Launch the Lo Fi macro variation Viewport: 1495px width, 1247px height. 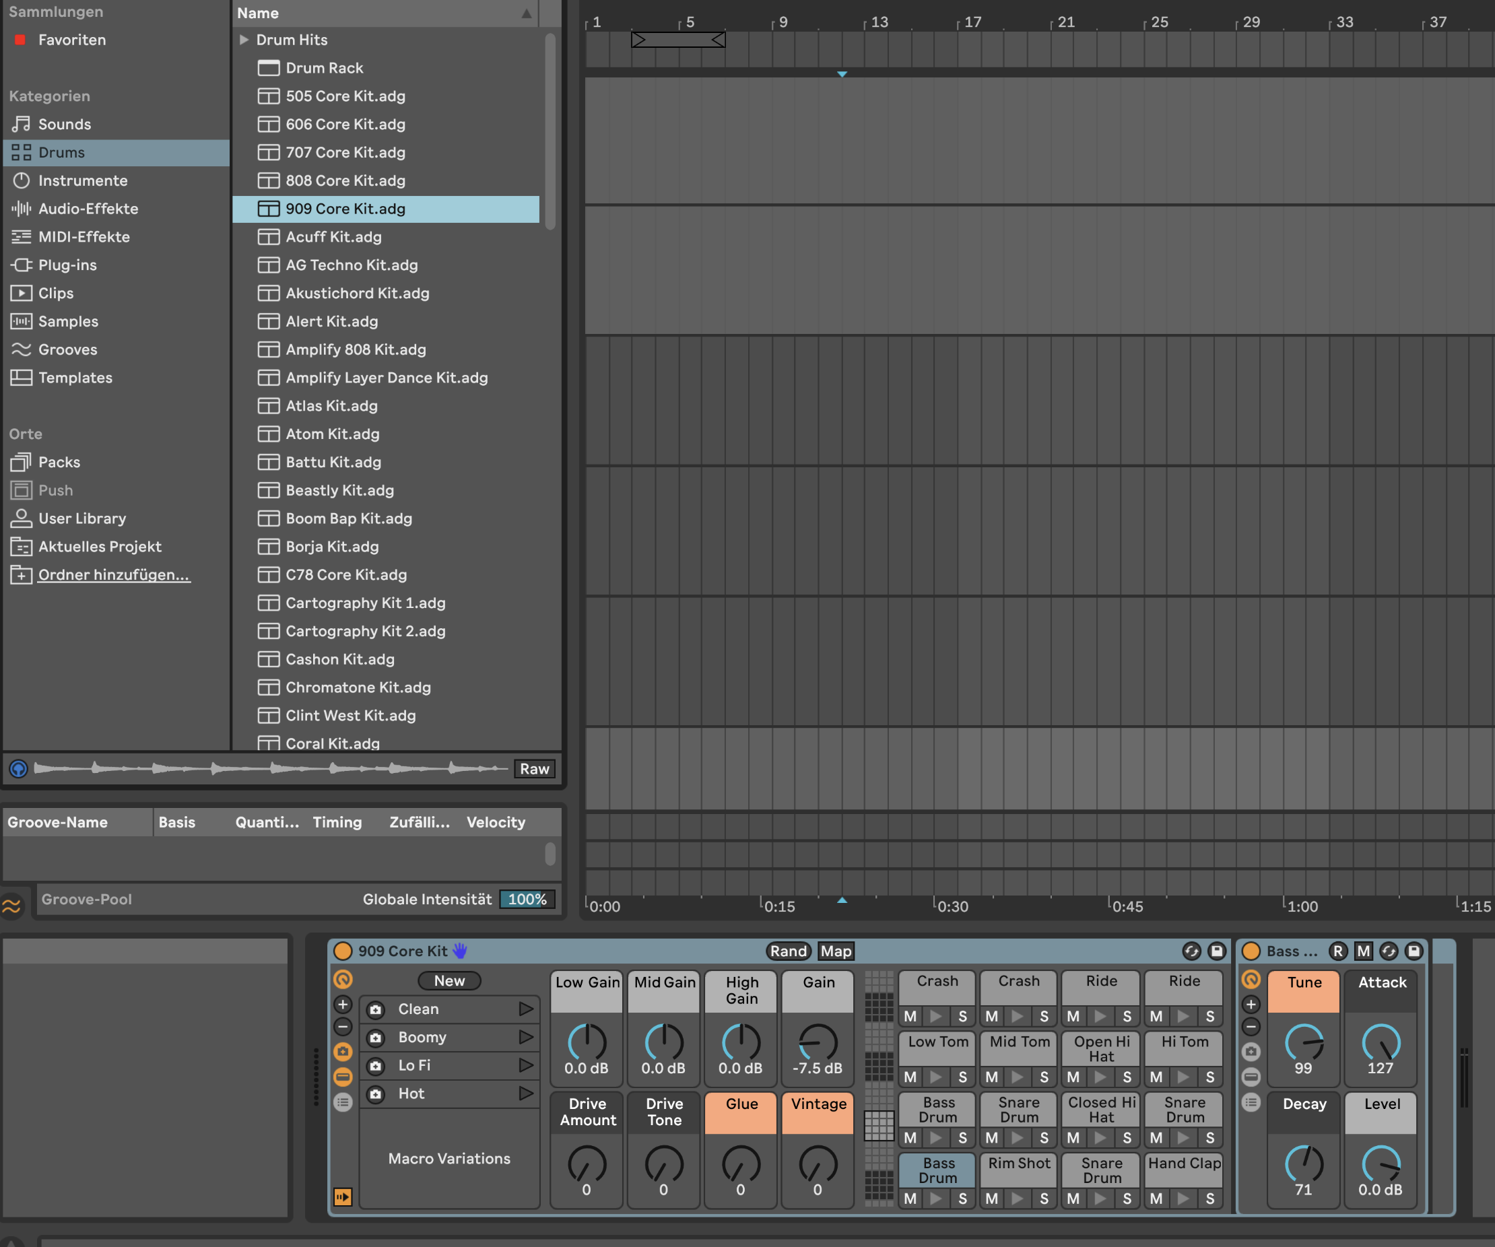(x=525, y=1065)
